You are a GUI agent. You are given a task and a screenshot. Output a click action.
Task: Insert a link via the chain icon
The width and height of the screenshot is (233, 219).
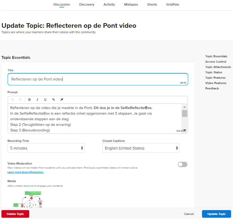[x=54, y=100]
